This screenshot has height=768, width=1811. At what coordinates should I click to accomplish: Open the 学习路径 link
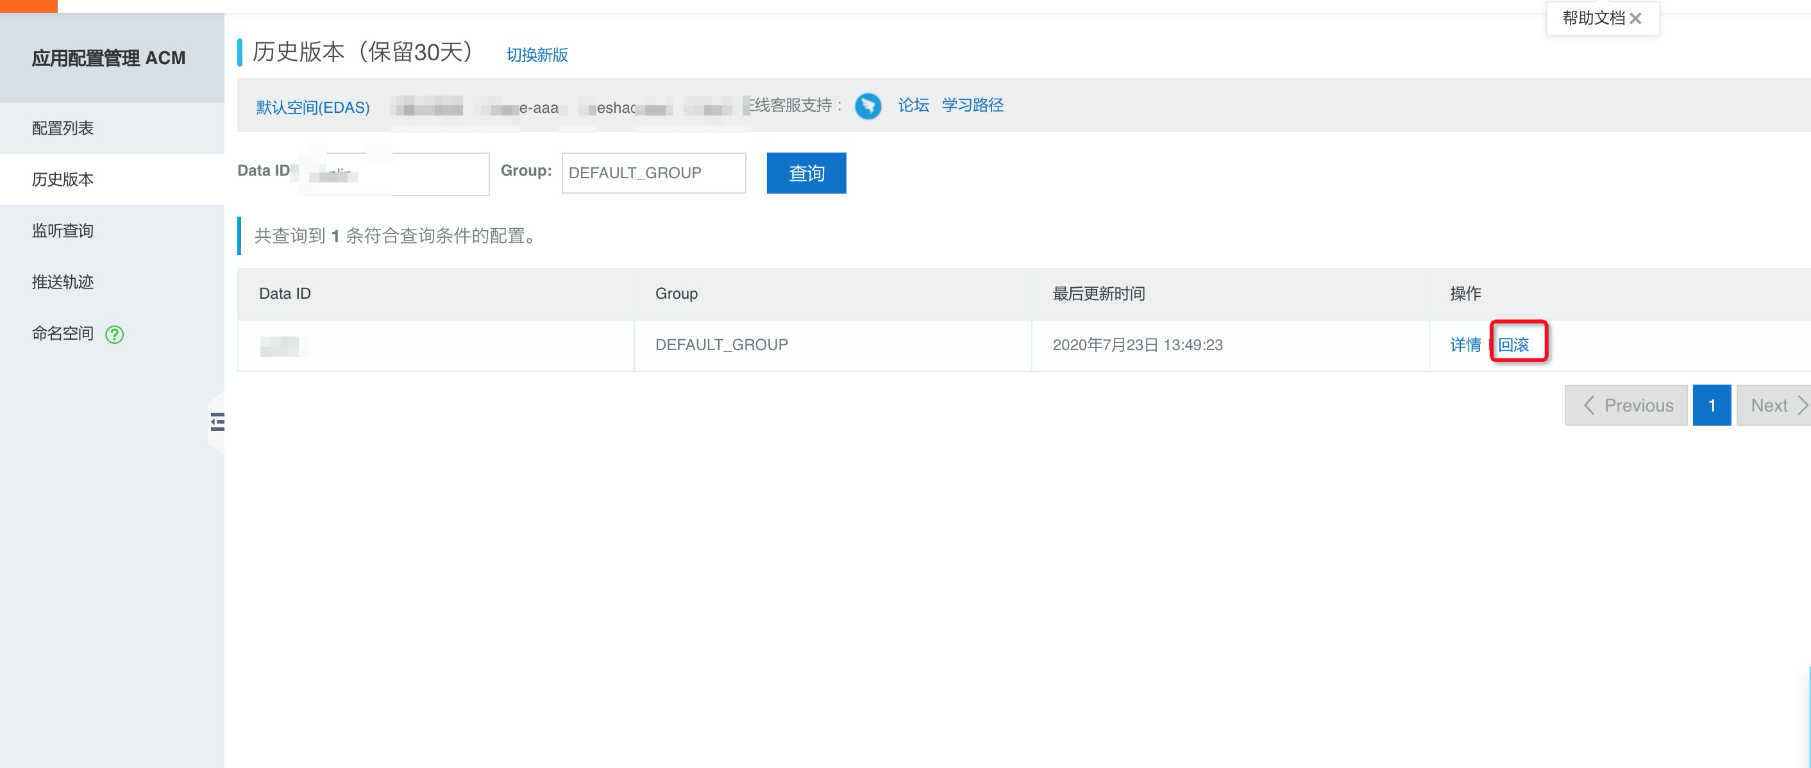click(972, 105)
